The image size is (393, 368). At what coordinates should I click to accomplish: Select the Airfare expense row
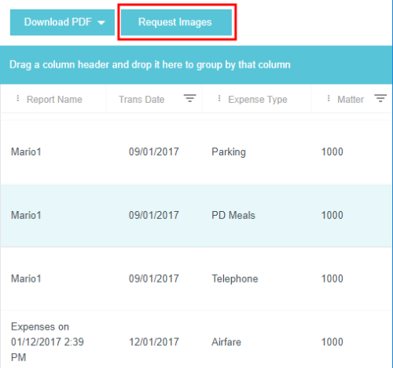point(196,340)
